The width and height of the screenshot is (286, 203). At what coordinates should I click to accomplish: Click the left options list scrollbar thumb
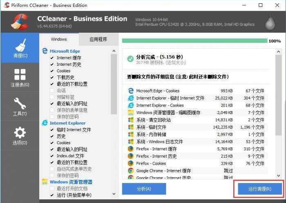coord(114,84)
